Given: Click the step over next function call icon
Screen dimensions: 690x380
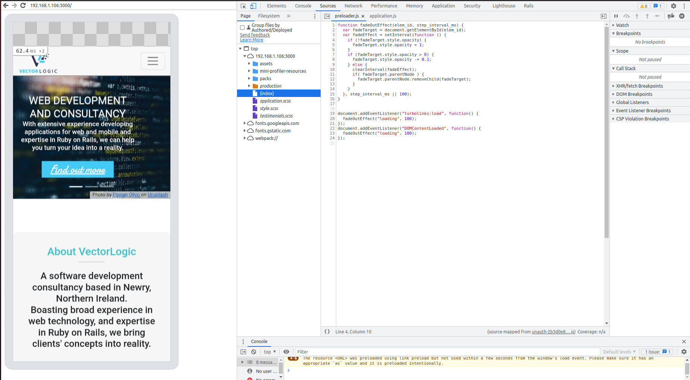Looking at the screenshot, I should pos(627,16).
